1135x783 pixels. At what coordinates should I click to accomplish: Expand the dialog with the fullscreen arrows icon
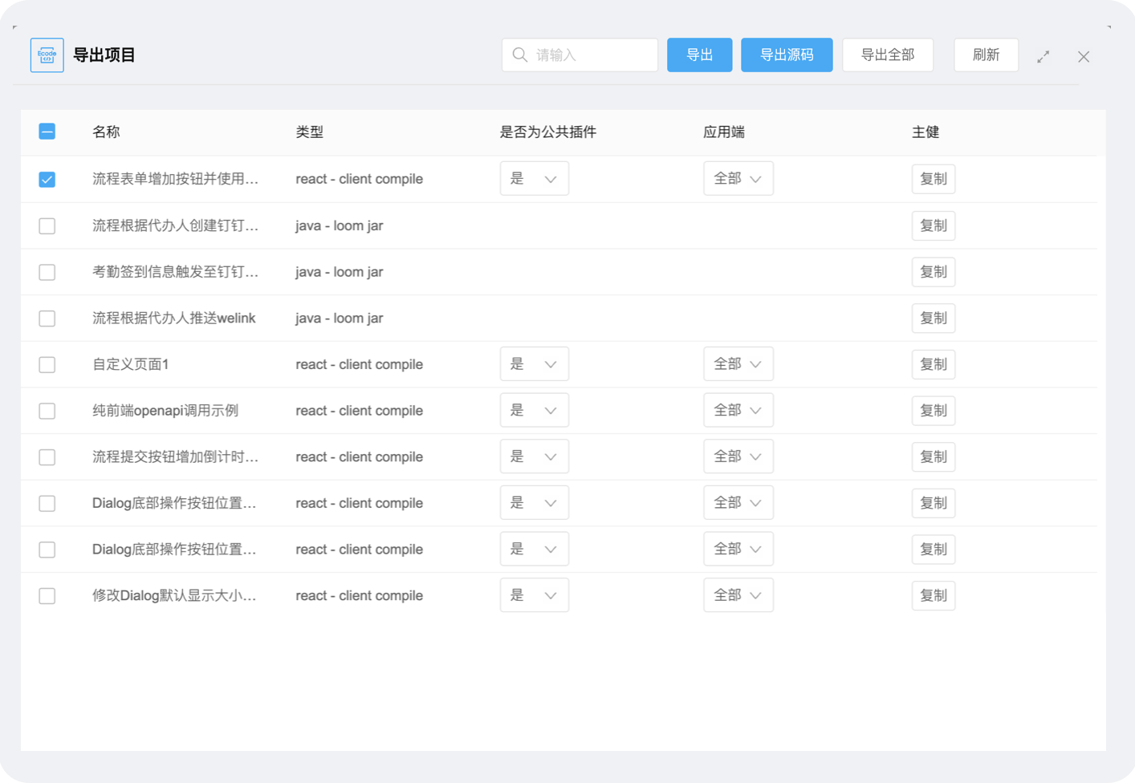1043,56
